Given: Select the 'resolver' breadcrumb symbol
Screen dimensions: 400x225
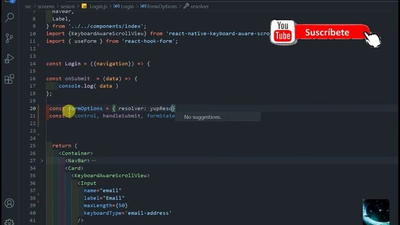Looking at the screenshot, I should pos(199,6).
